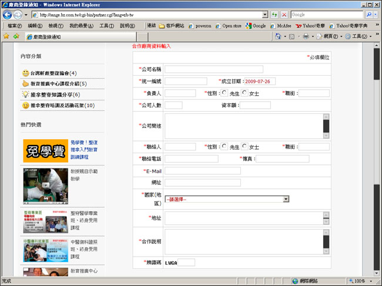The height and width of the screenshot is (286, 382).
Task: Click the smiley icon beside 推拿整脊培訓及活動花絮
Action: coord(26,105)
